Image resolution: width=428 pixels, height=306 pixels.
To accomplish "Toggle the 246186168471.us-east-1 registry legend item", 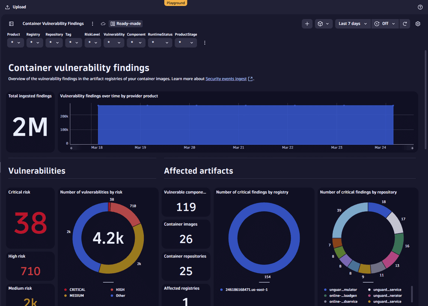I will click(244, 289).
